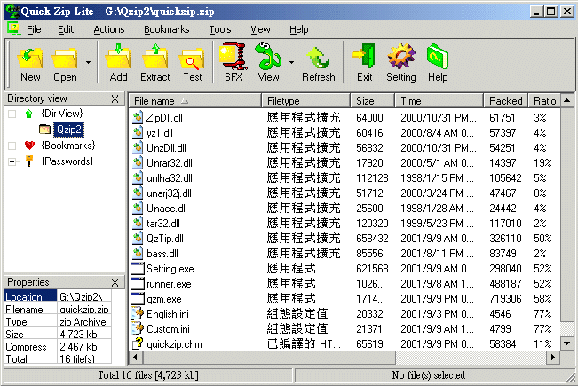Viewport: 578px width, 386px height.
Task: Select the Qzip2 folder in tree
Action: point(67,130)
